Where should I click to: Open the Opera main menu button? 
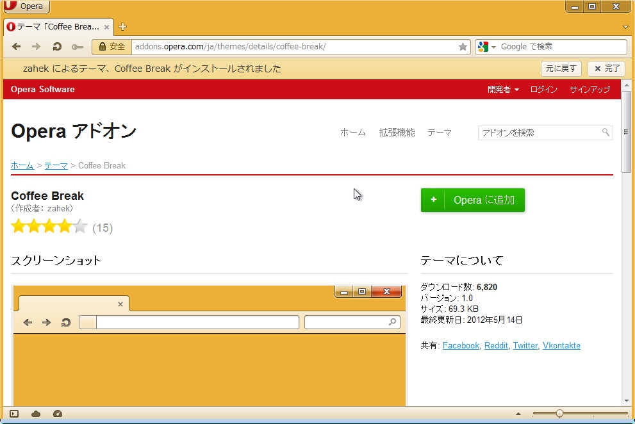point(26,6)
